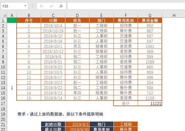The height and width of the screenshot is (131, 185).
Task: Select row 9 header
Action: pos(3,62)
